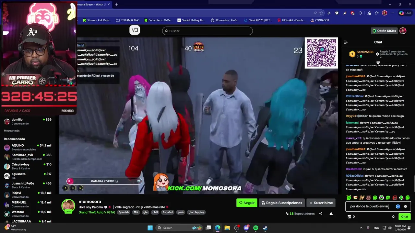This screenshot has height=233, width=415.
Task: Click the momosora channel avatar
Action: click(x=68, y=206)
